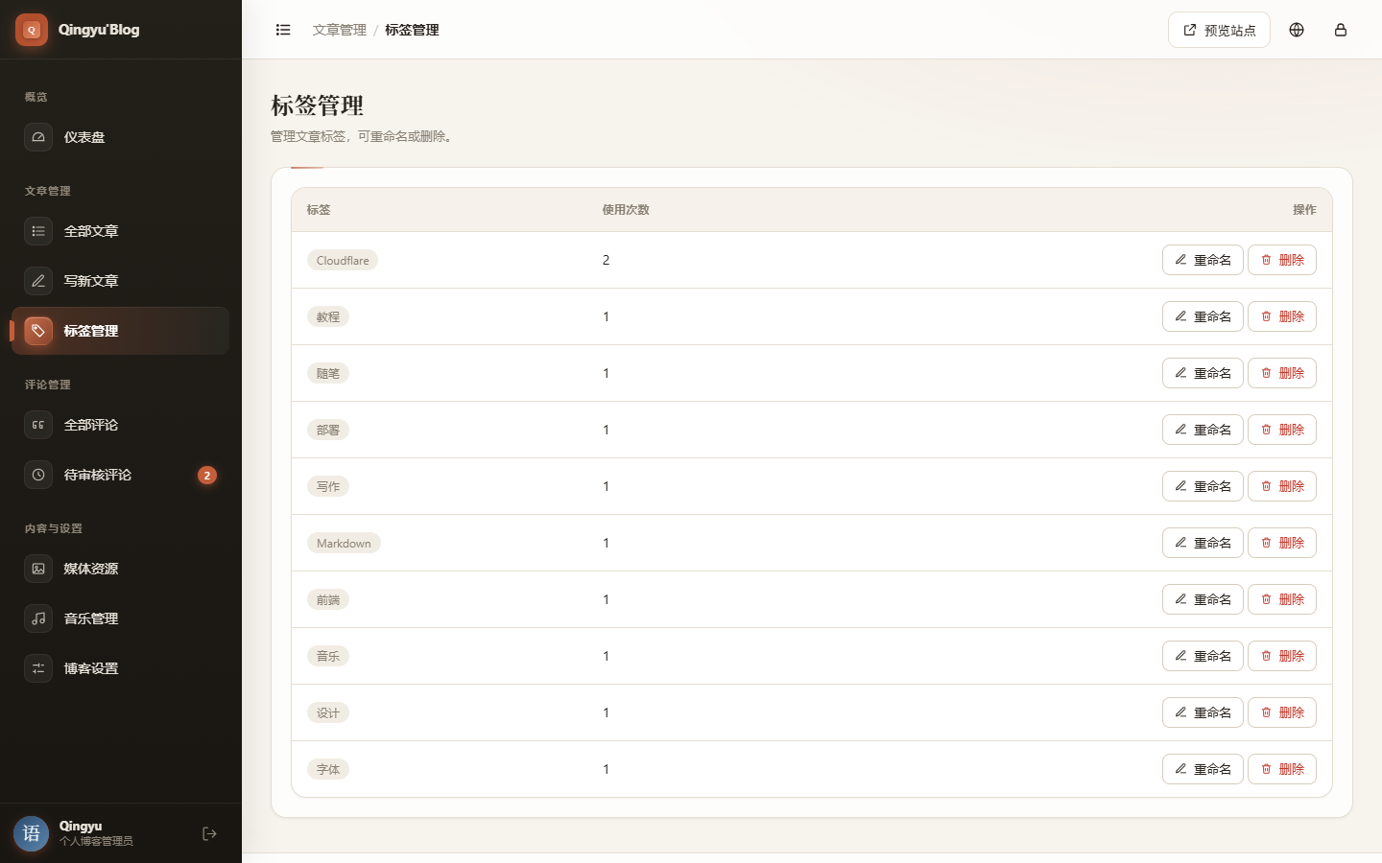1382x863 pixels.
Task: Click the Cloudflare tag chip
Action: [343, 260]
